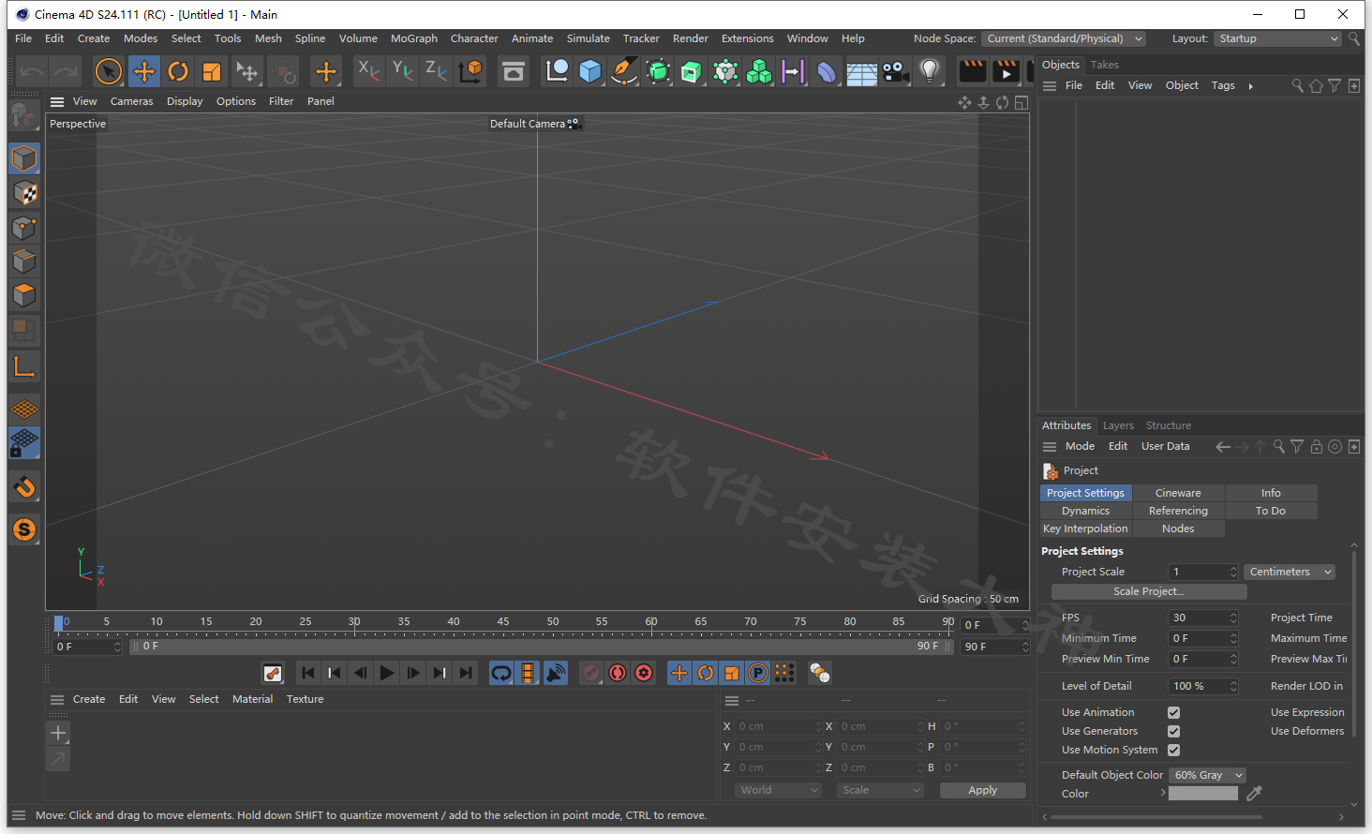
Task: Add a Floor/Environment grid object
Action: [x=861, y=71]
